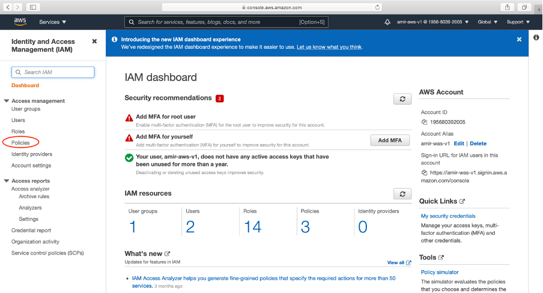Open Organization activity in sidebar

tap(35, 242)
